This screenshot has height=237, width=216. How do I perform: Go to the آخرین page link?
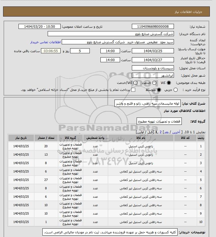pyautogui.click(x=176, y=132)
